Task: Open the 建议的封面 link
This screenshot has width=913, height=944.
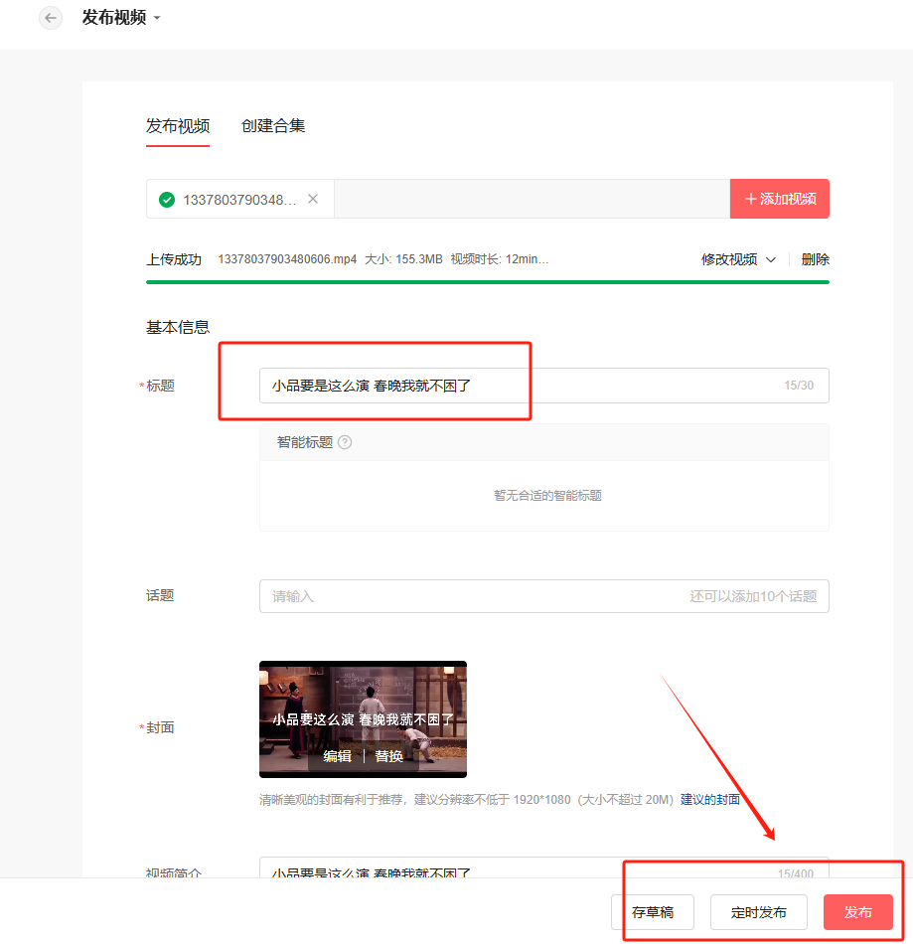Action: pyautogui.click(x=710, y=800)
